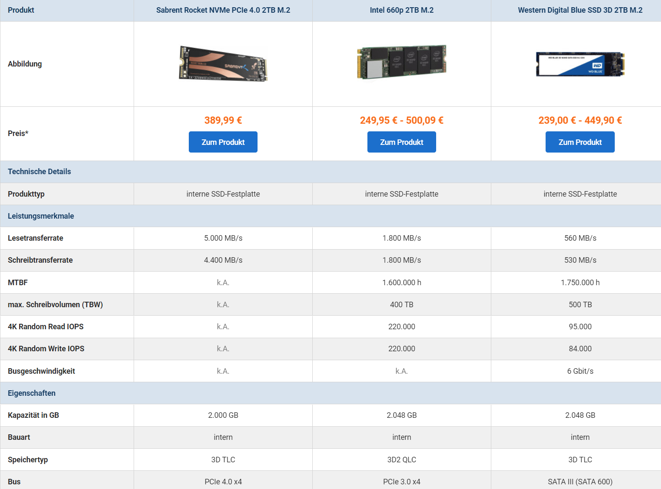Click the Produkttyp row label

[26, 194]
